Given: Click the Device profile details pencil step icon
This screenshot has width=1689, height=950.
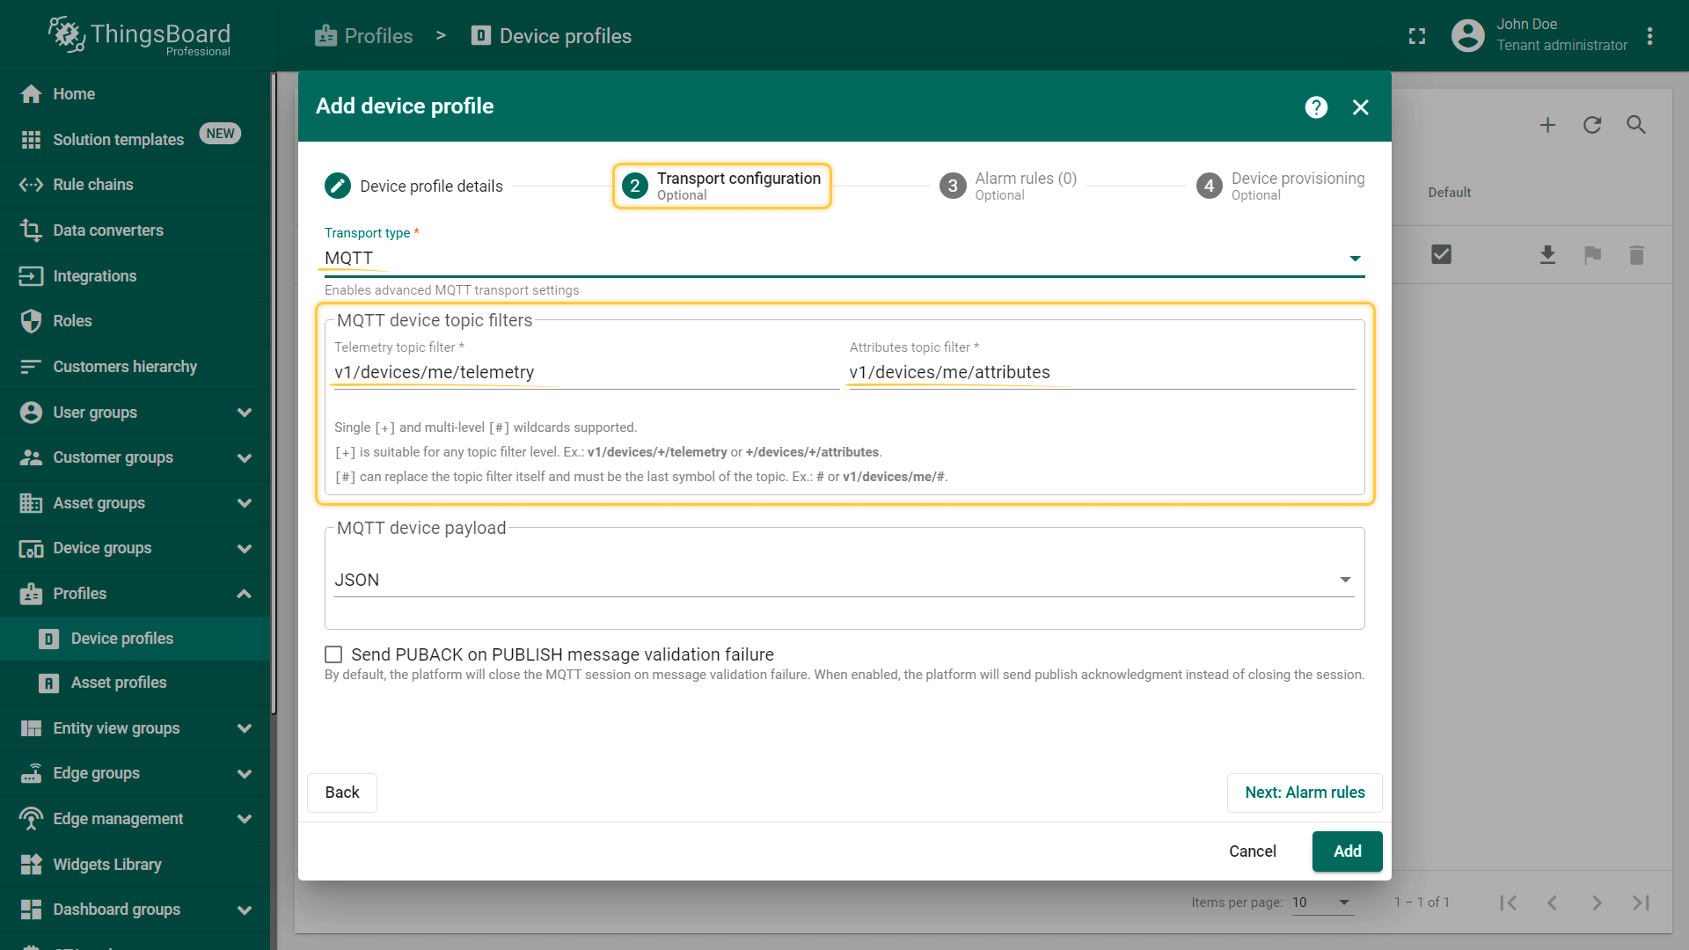Looking at the screenshot, I should point(338,186).
